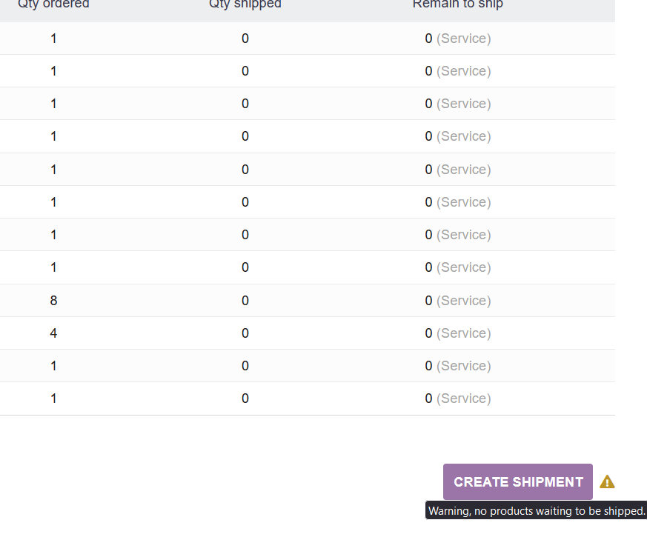Click the Qty shipped value in row one

[x=245, y=39]
